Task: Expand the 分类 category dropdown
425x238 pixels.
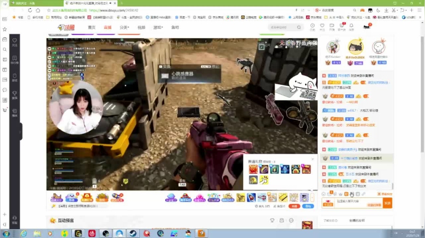Action: coord(125,27)
